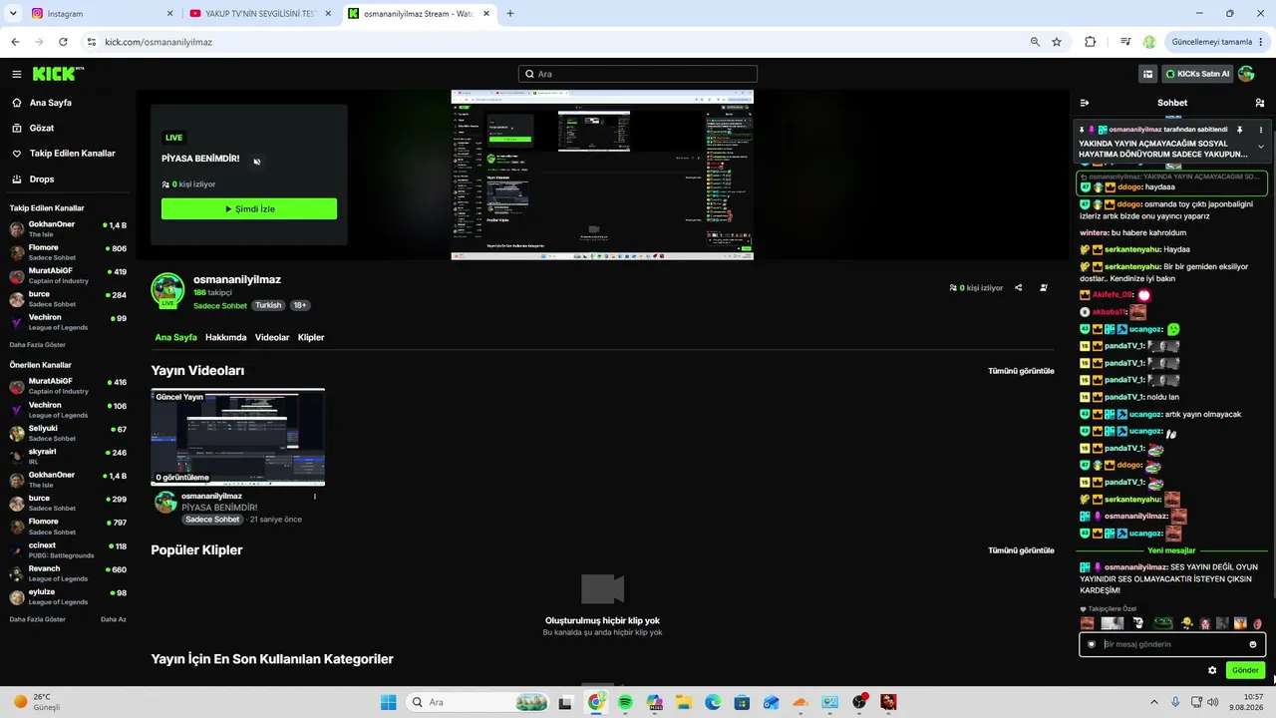Show hidden system tray icons
The height and width of the screenshot is (718, 1276).
(1154, 702)
